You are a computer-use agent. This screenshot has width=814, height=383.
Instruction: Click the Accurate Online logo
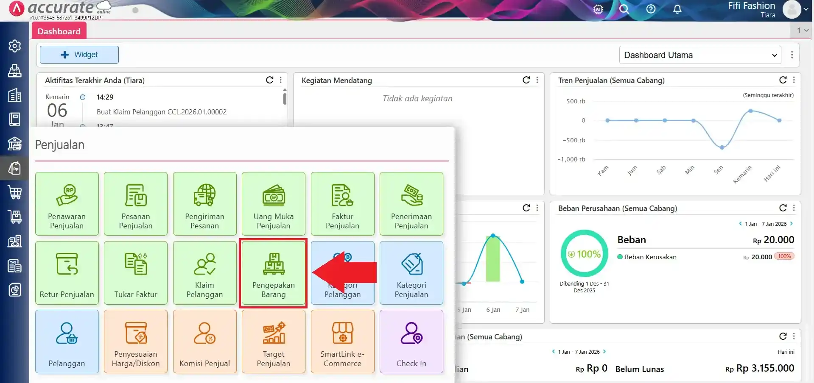coord(59,8)
